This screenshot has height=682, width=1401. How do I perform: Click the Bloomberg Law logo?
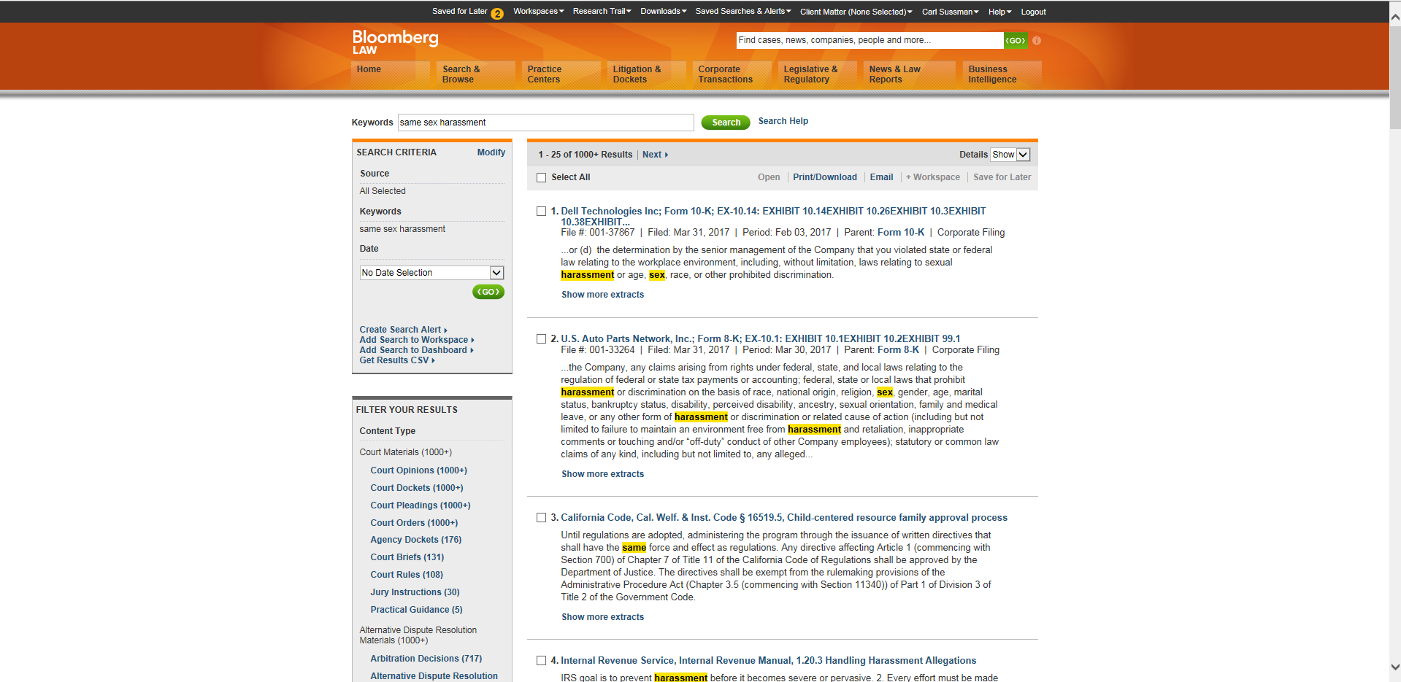[395, 42]
